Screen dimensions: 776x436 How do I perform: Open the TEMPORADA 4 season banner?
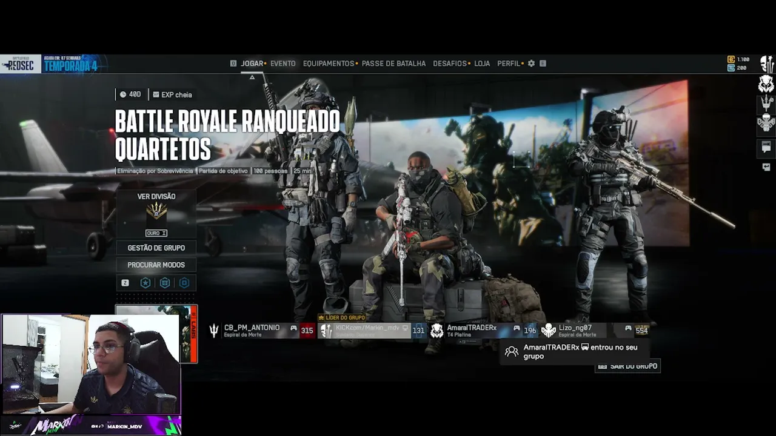click(71, 64)
